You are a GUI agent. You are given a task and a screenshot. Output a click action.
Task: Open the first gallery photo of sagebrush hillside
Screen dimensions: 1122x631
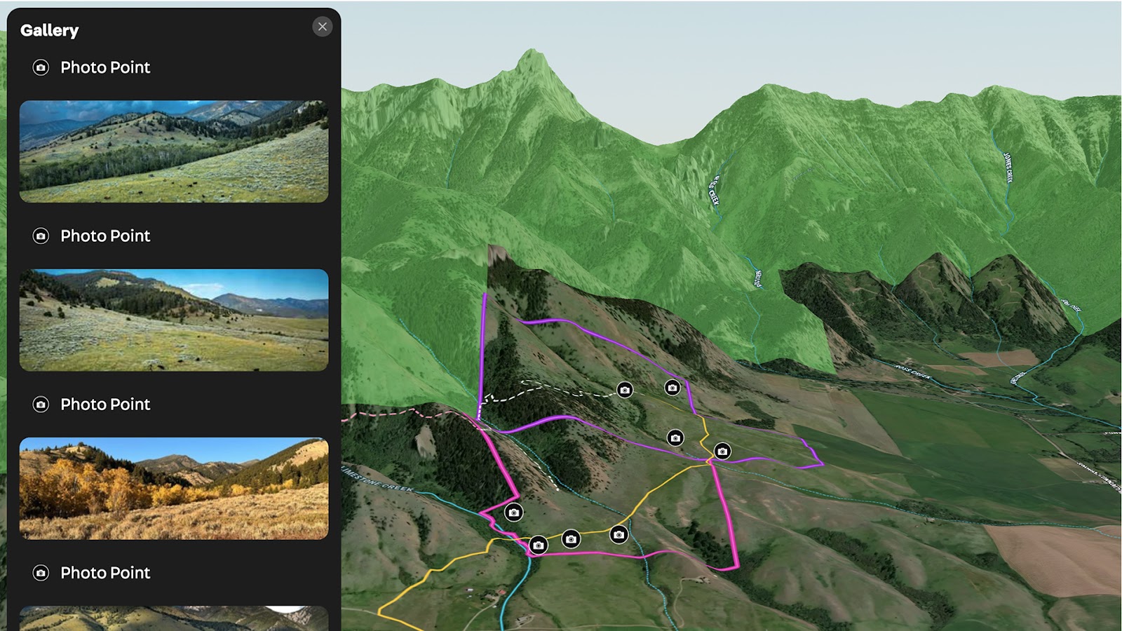(174, 151)
